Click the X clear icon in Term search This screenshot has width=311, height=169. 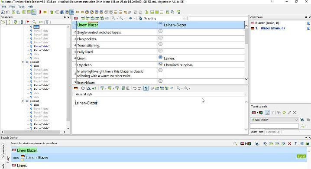295,113
